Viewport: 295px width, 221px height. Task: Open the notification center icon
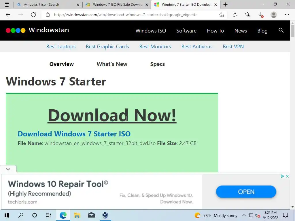pos(285,215)
